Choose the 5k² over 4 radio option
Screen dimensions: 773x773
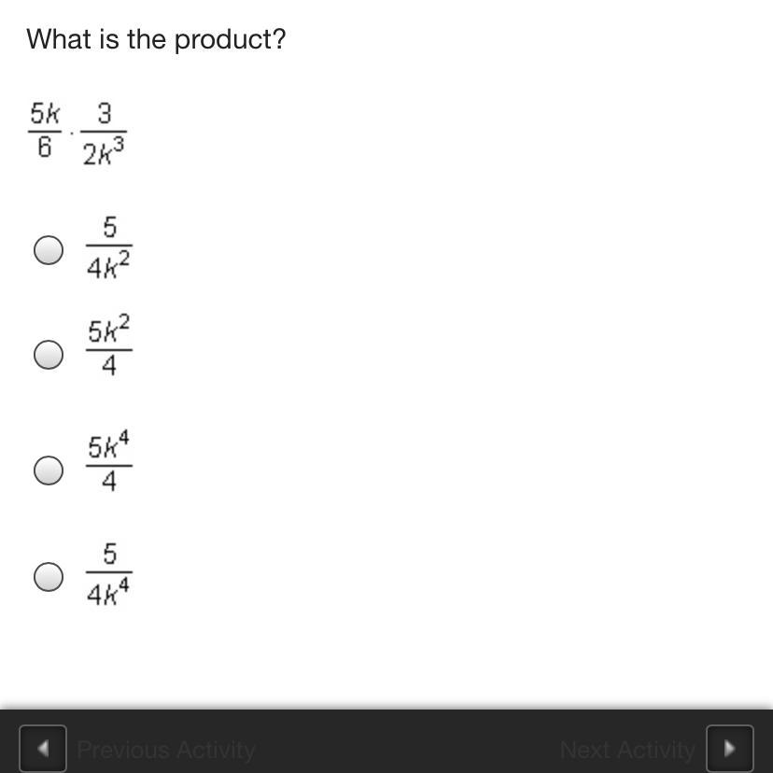[49, 355]
